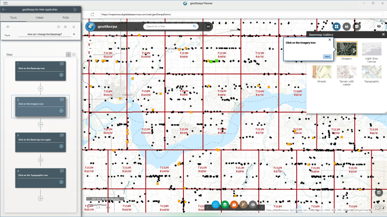This screenshot has height=217, width=387.
Task: Click Next in the tour tooltip
Action: point(327,56)
